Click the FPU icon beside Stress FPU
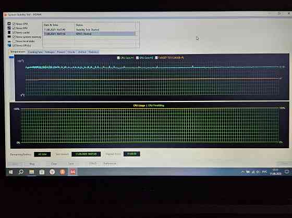This screenshot has height=218, width=292. [x=9, y=28]
